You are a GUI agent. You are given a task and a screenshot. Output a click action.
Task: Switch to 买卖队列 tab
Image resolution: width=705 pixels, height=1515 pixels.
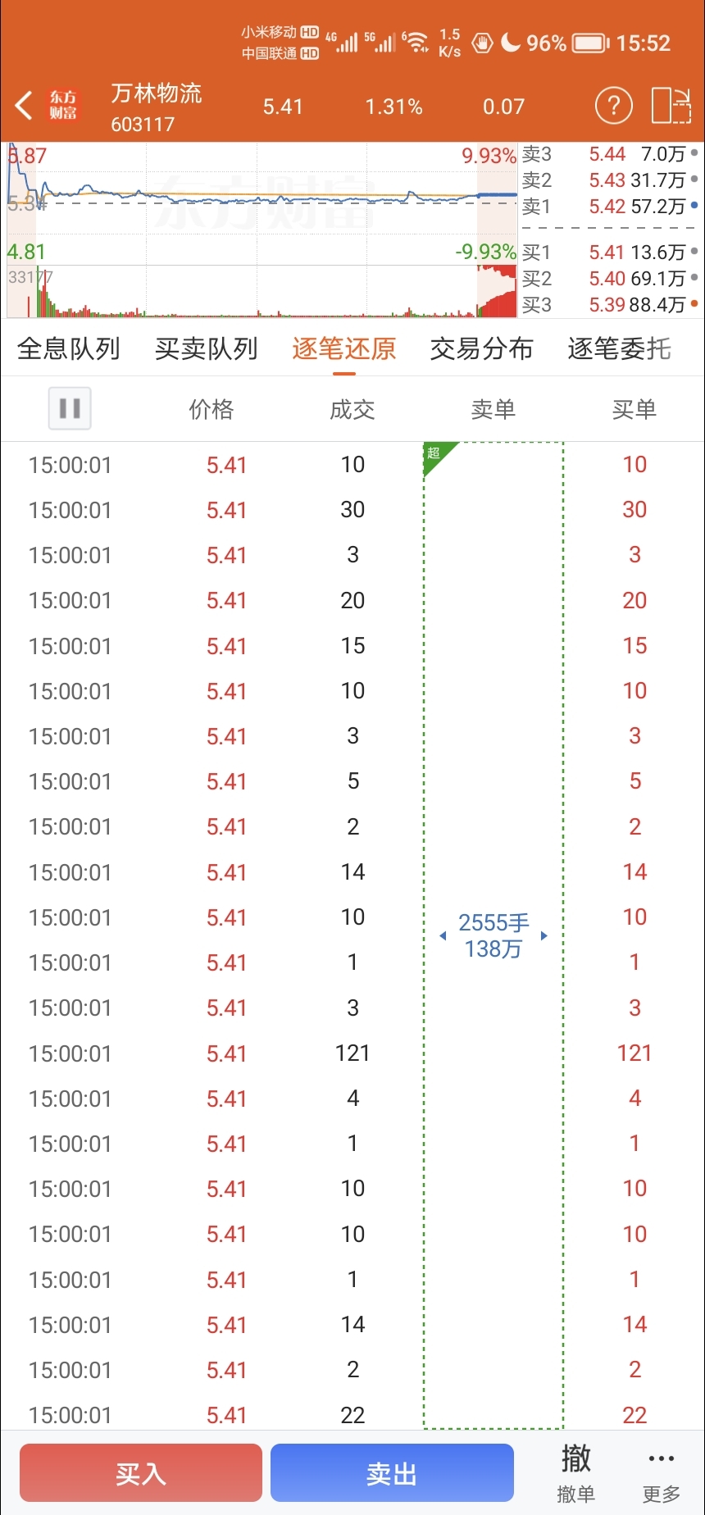207,349
